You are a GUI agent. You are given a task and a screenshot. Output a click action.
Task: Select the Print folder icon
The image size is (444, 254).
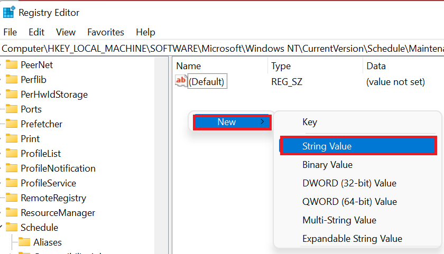coord(12,138)
